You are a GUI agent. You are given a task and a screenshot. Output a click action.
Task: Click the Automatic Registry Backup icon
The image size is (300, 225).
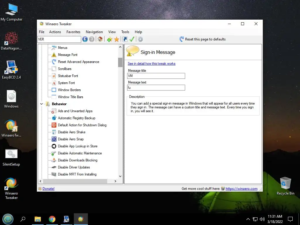(x=54, y=118)
